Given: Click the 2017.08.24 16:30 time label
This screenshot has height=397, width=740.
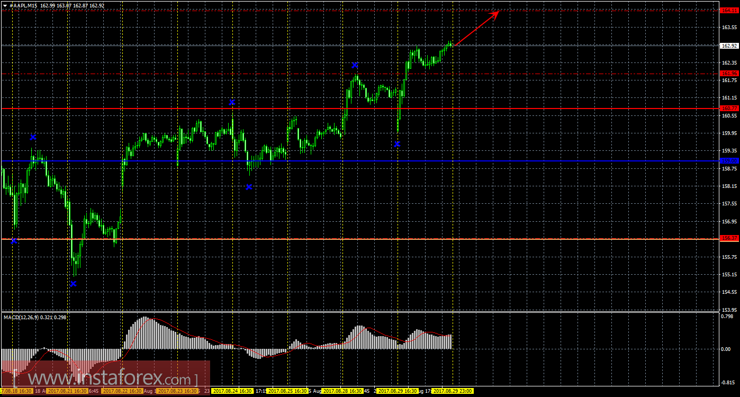Looking at the screenshot, I should point(231,391).
